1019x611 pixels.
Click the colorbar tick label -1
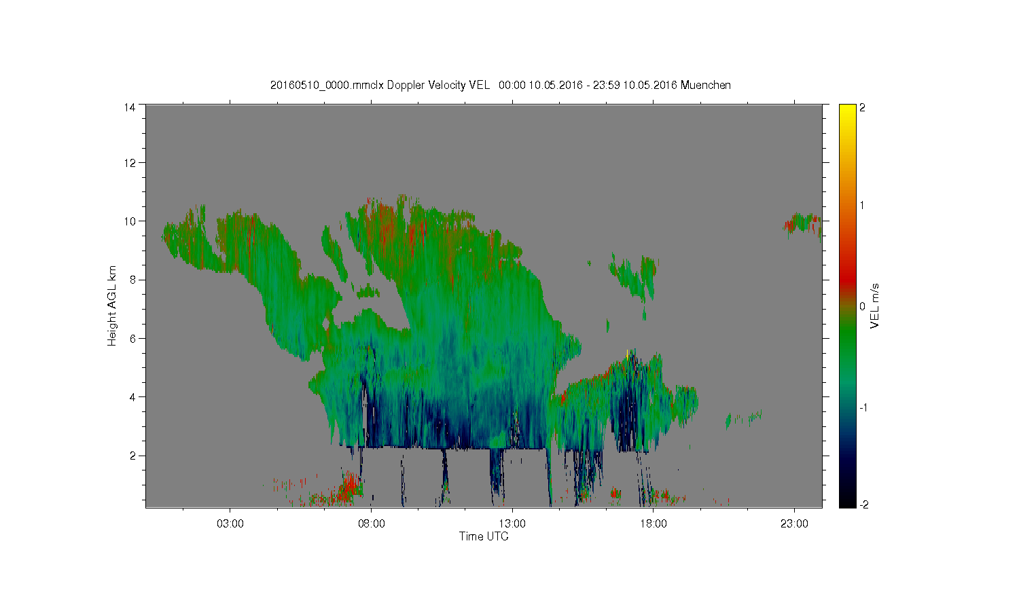click(864, 407)
